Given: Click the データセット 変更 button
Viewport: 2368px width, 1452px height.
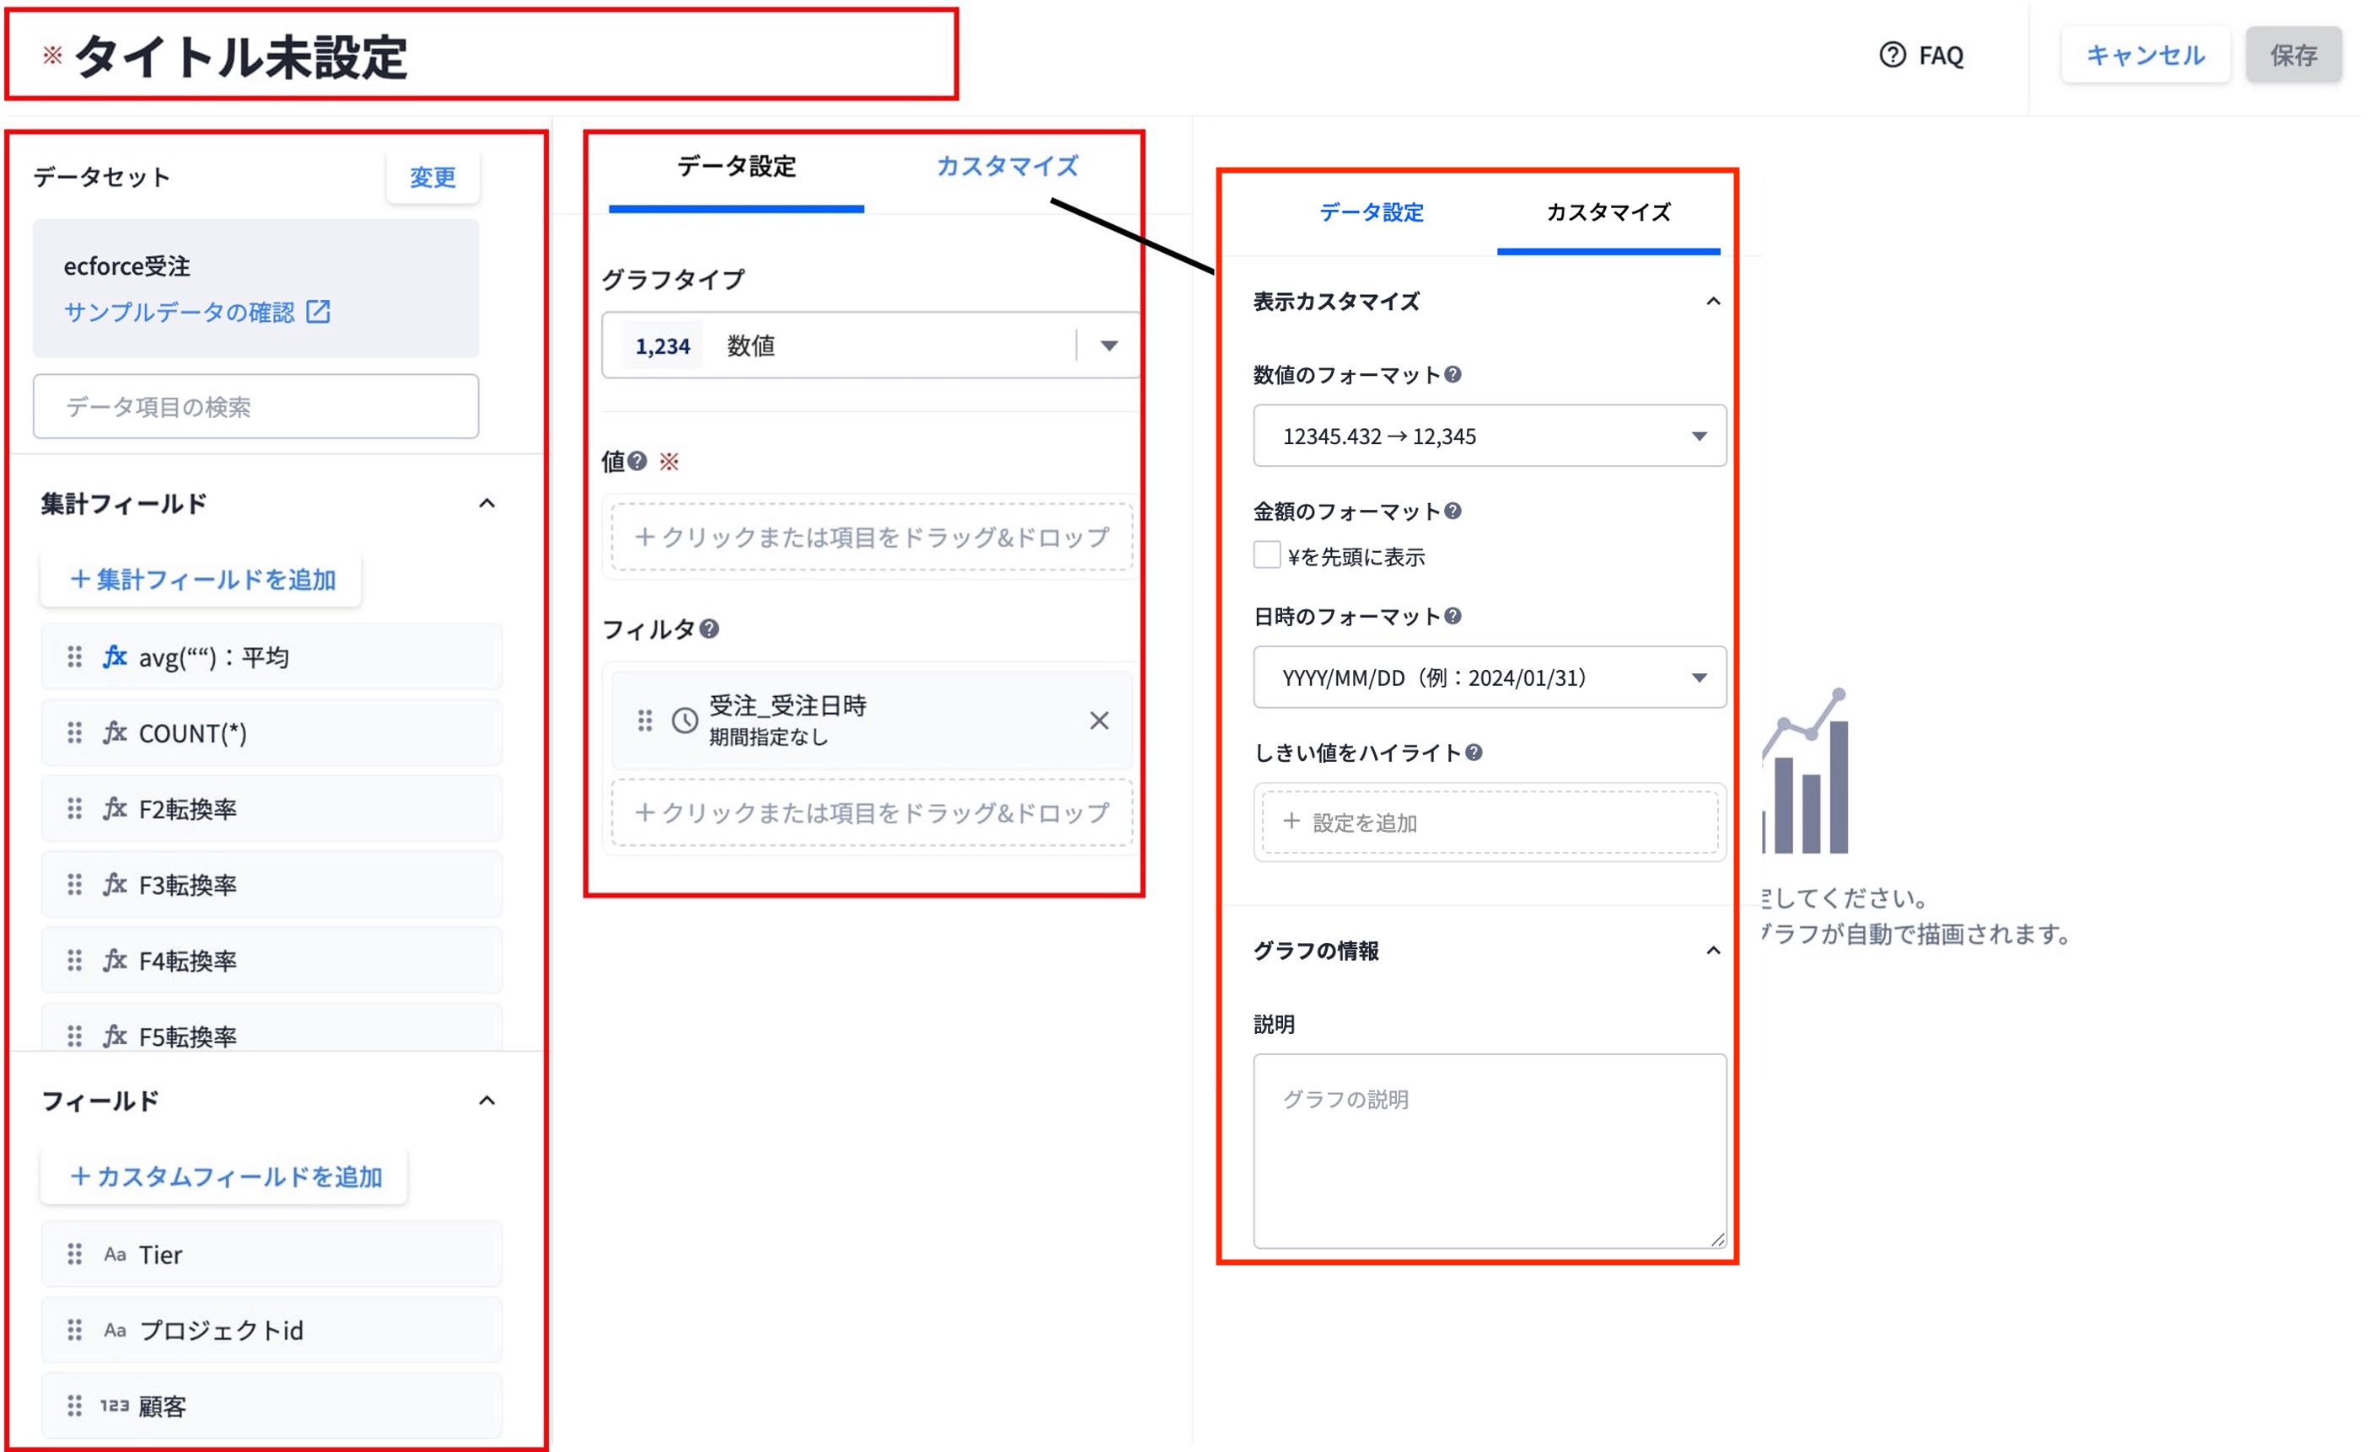Looking at the screenshot, I should [x=432, y=177].
